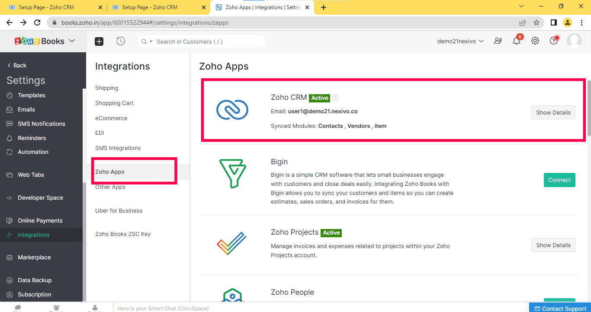Open Other Apps integrations

coord(110,187)
